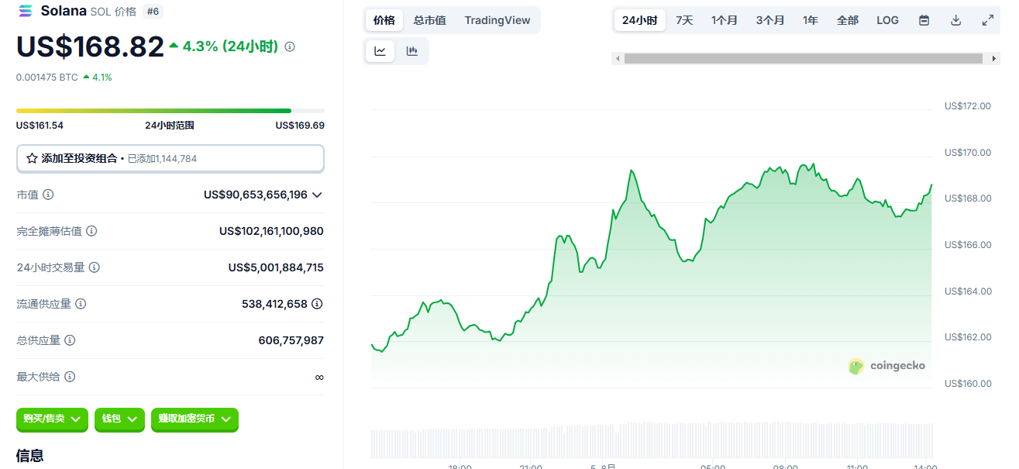The height and width of the screenshot is (469, 1019).
Task: Click 添加至投资组合 button
Action: point(170,158)
